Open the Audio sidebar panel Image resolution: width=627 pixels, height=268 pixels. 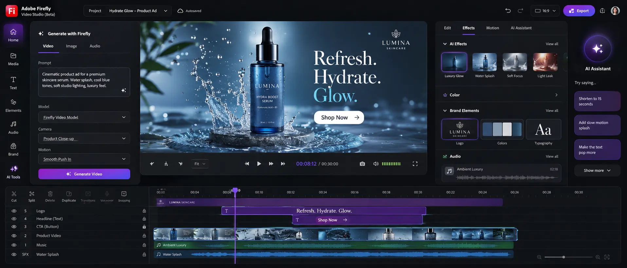13,128
